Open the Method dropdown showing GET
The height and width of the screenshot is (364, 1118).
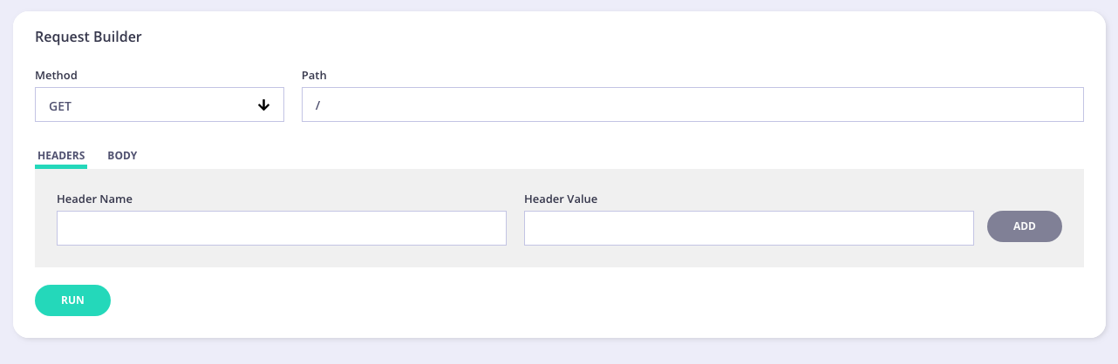(160, 104)
